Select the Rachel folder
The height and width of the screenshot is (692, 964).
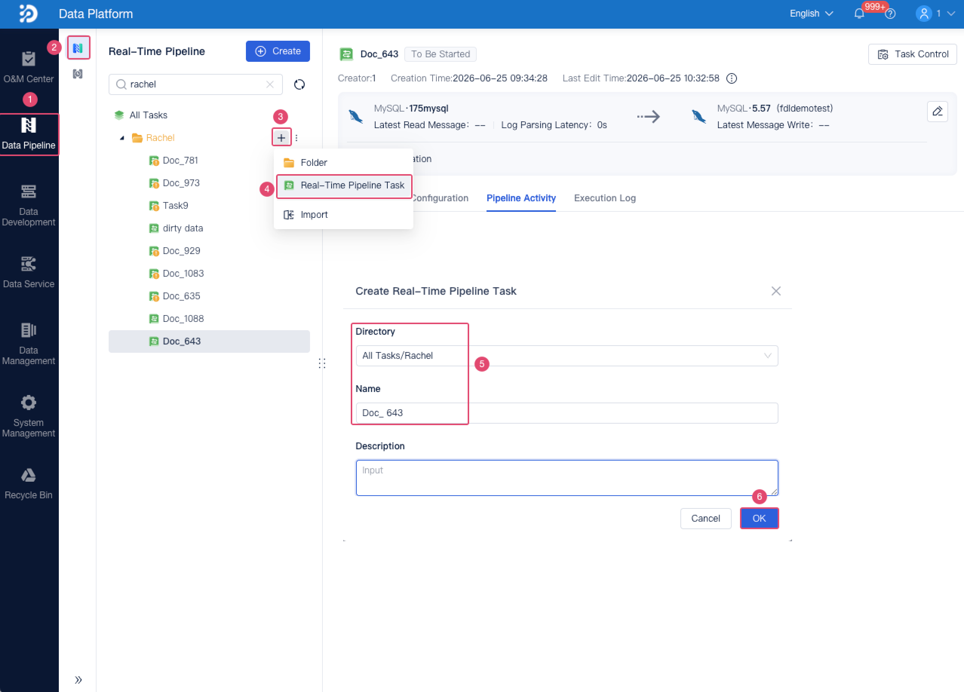tap(160, 138)
